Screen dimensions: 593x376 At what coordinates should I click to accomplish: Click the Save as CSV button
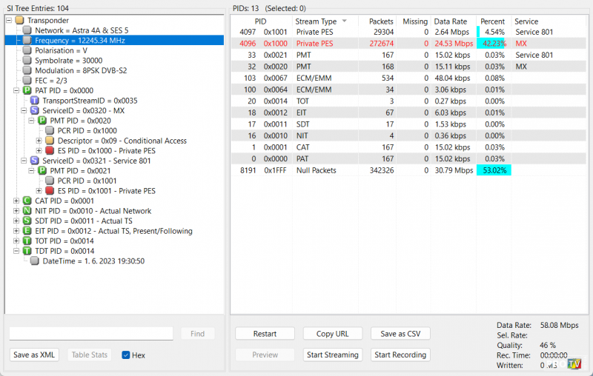point(400,334)
